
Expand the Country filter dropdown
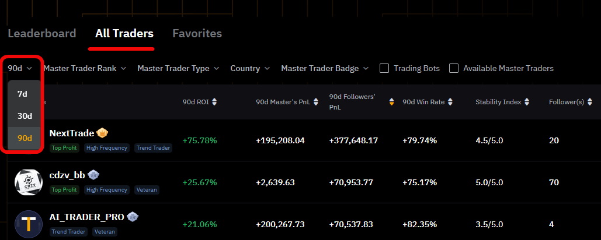(250, 68)
